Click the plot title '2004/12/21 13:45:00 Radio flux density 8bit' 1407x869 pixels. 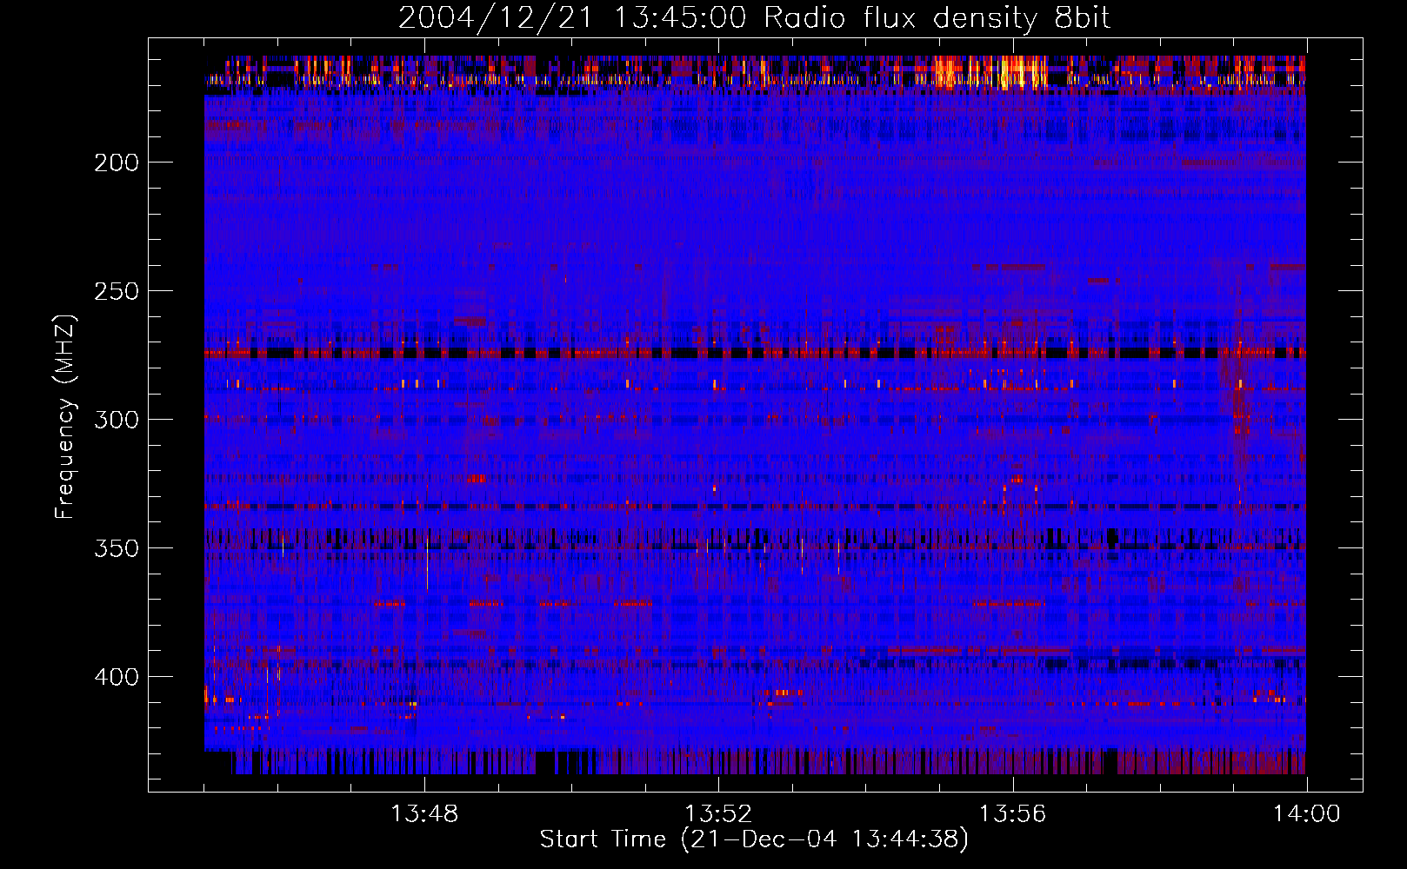(754, 18)
